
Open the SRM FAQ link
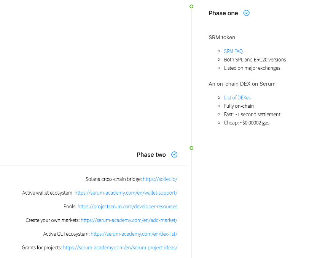233,51
